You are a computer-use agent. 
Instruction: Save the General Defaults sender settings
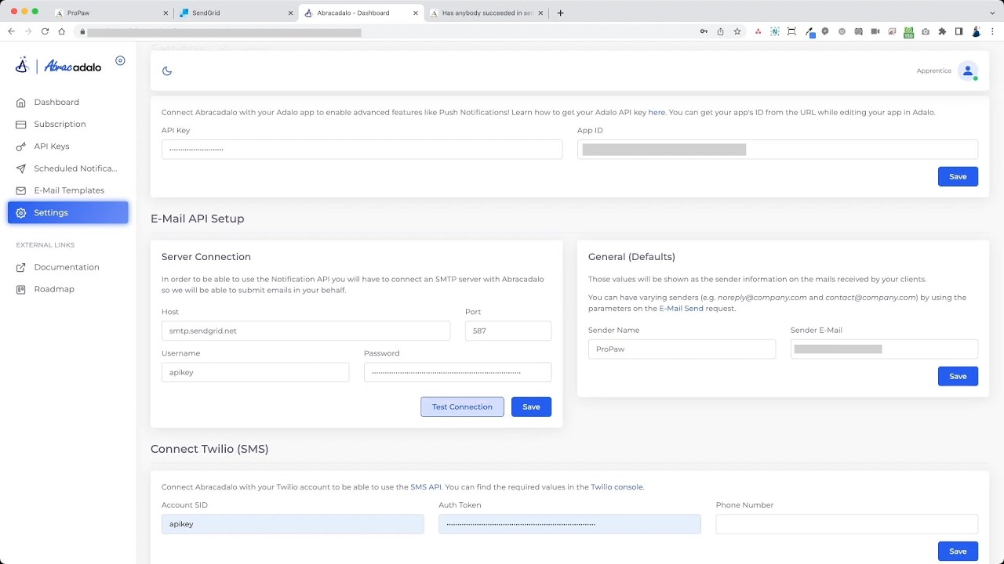click(958, 376)
